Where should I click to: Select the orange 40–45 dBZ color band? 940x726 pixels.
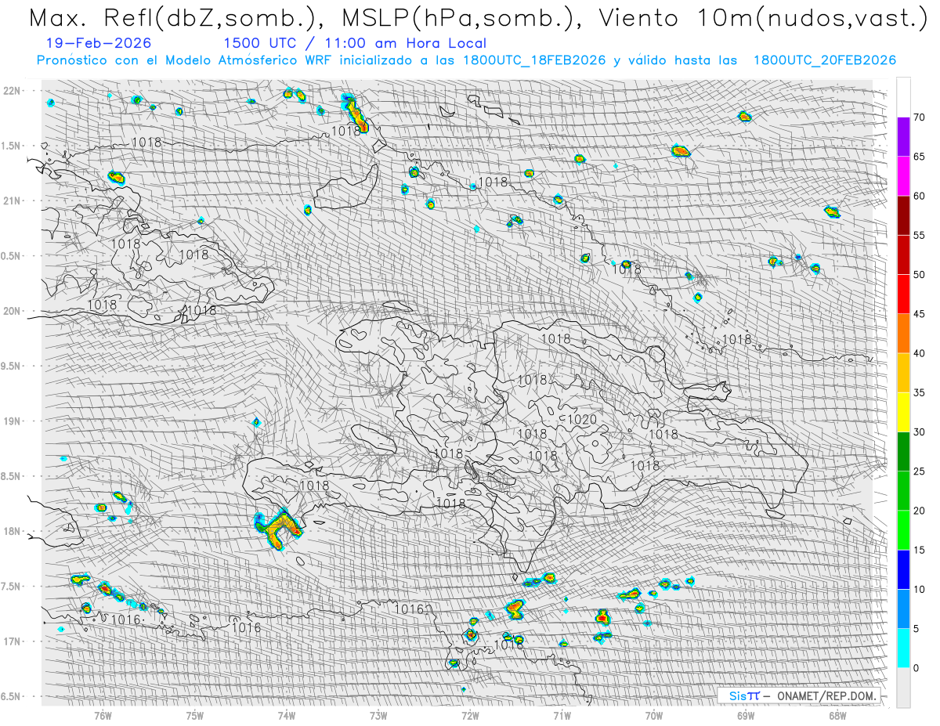[903, 334]
